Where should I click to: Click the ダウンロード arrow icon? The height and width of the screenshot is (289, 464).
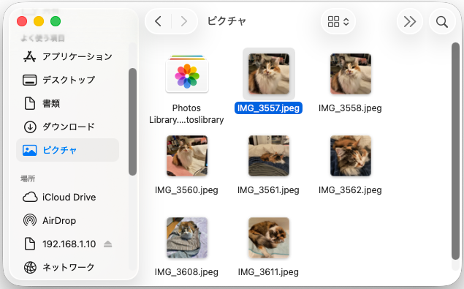coord(30,127)
